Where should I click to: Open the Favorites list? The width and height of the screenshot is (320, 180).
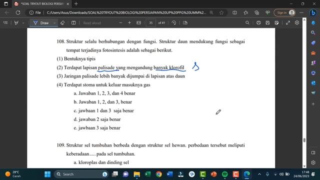tap(245, 12)
